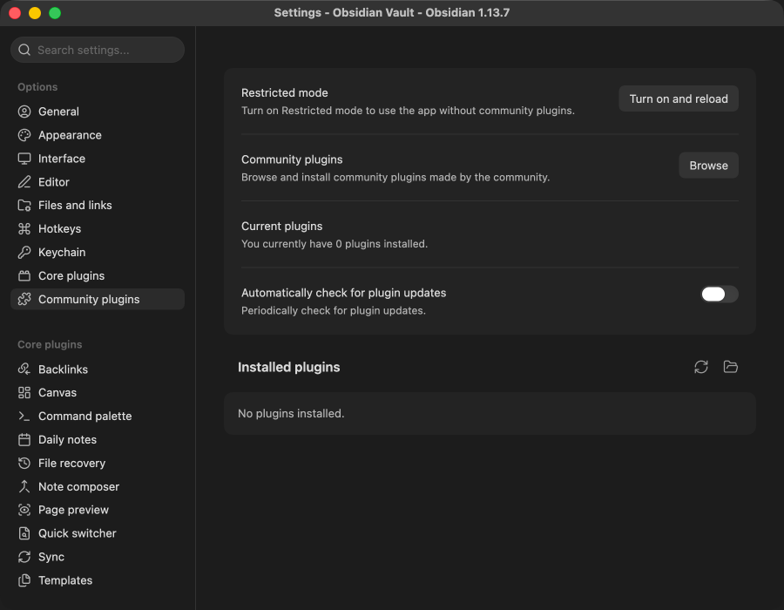Show File recovery settings

coord(98,463)
